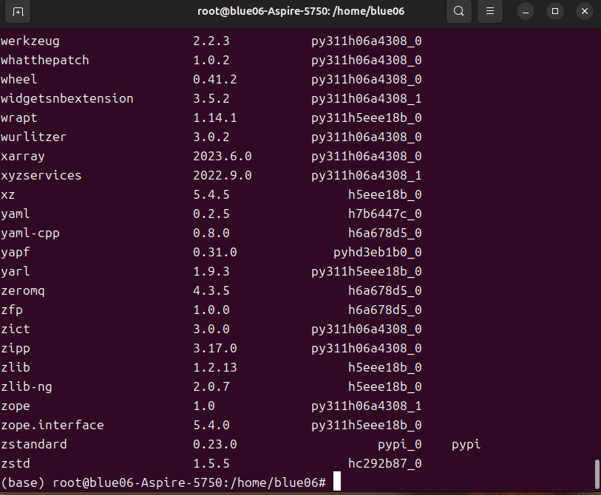Viewport: 601px width, 495px height.
Task: Maximize the terminal window
Action: click(554, 12)
